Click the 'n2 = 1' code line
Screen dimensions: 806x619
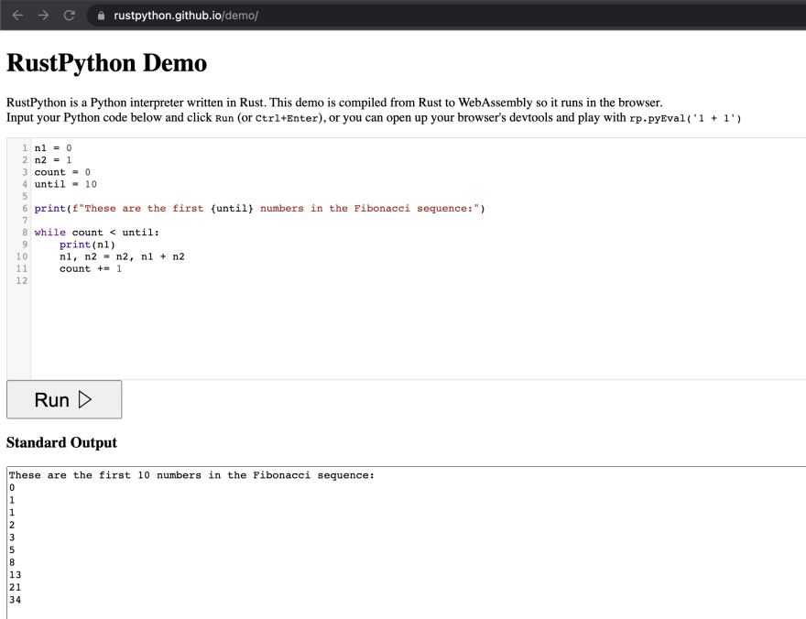coord(53,159)
